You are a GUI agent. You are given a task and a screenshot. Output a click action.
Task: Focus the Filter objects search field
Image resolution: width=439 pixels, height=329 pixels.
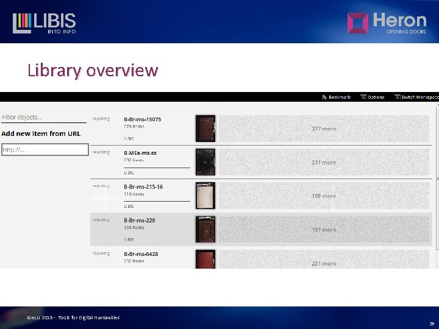[x=44, y=117]
